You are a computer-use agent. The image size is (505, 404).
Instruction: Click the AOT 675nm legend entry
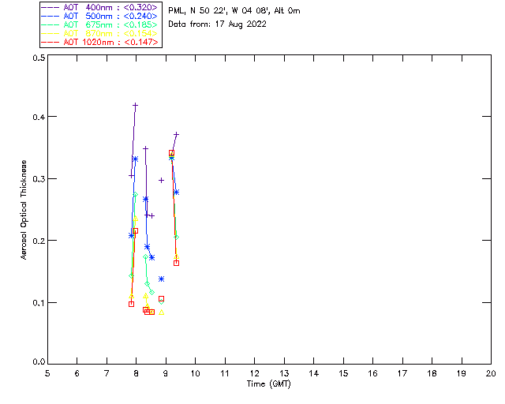[x=99, y=24]
